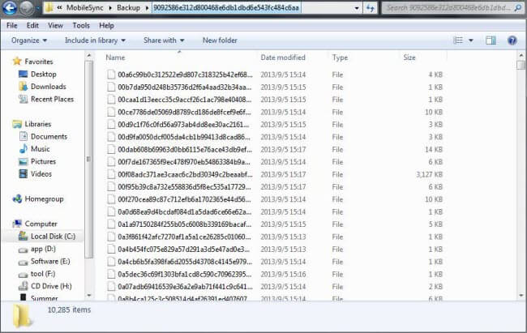The image size is (527, 333).
Task: Open the Help menu
Action: tap(106, 26)
